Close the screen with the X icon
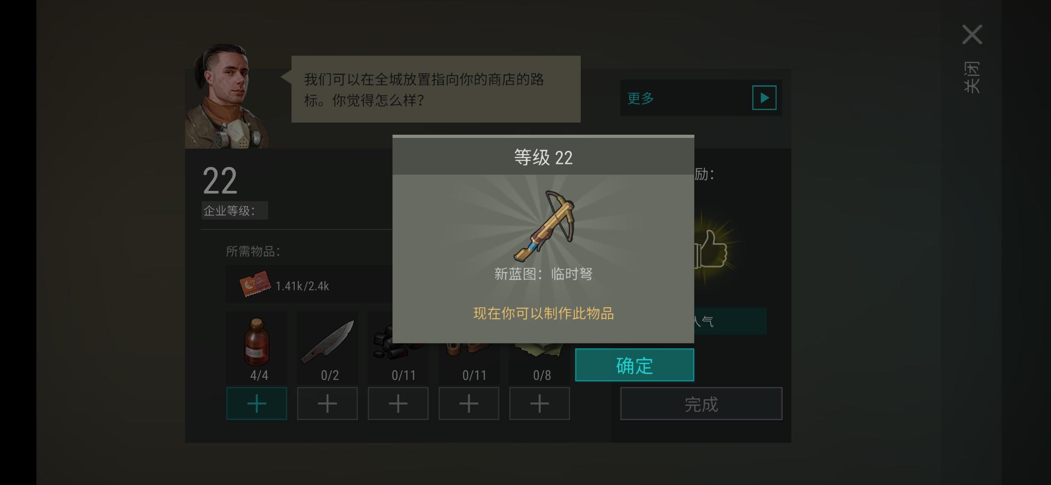The image size is (1051, 485). click(x=972, y=35)
